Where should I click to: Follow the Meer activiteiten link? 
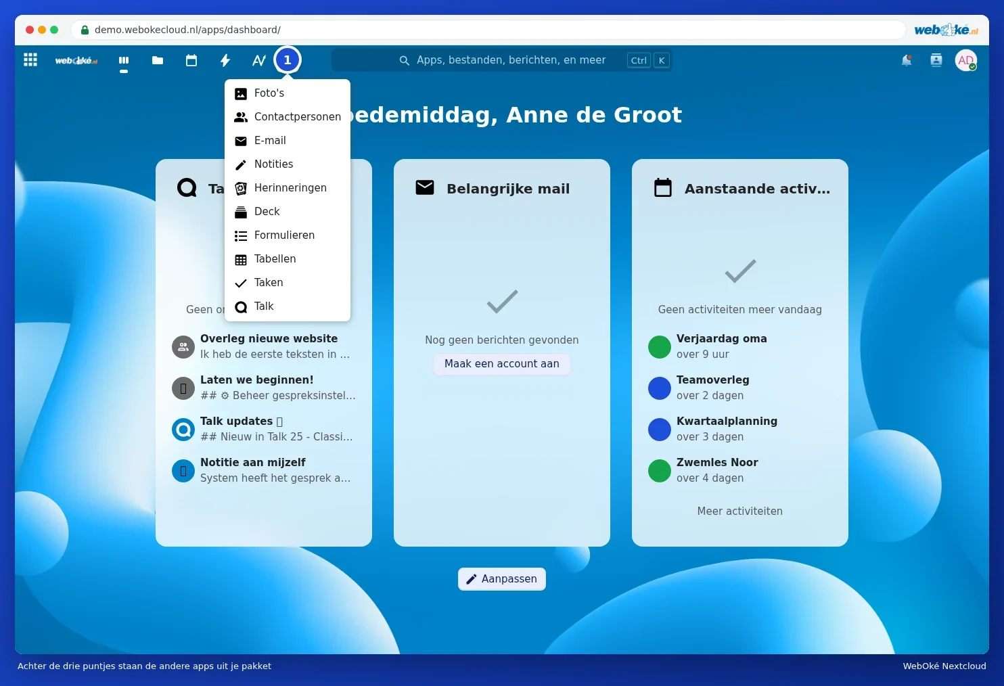pyautogui.click(x=740, y=511)
